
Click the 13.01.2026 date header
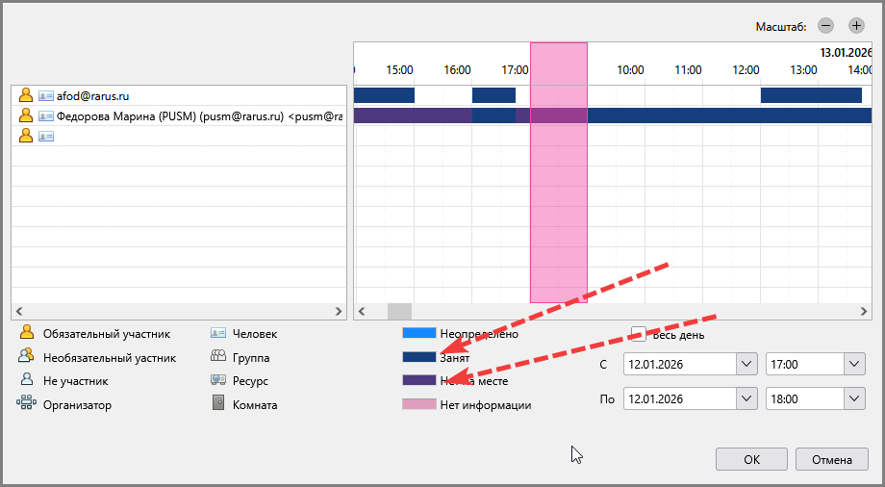847,53
